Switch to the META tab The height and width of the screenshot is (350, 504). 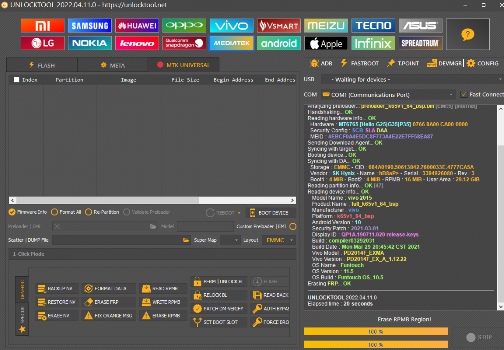tap(113, 65)
